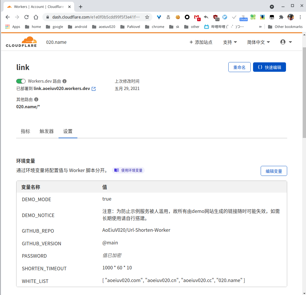Click the grey checkmark extension icon
The image size is (306, 295).
pos(234,17)
